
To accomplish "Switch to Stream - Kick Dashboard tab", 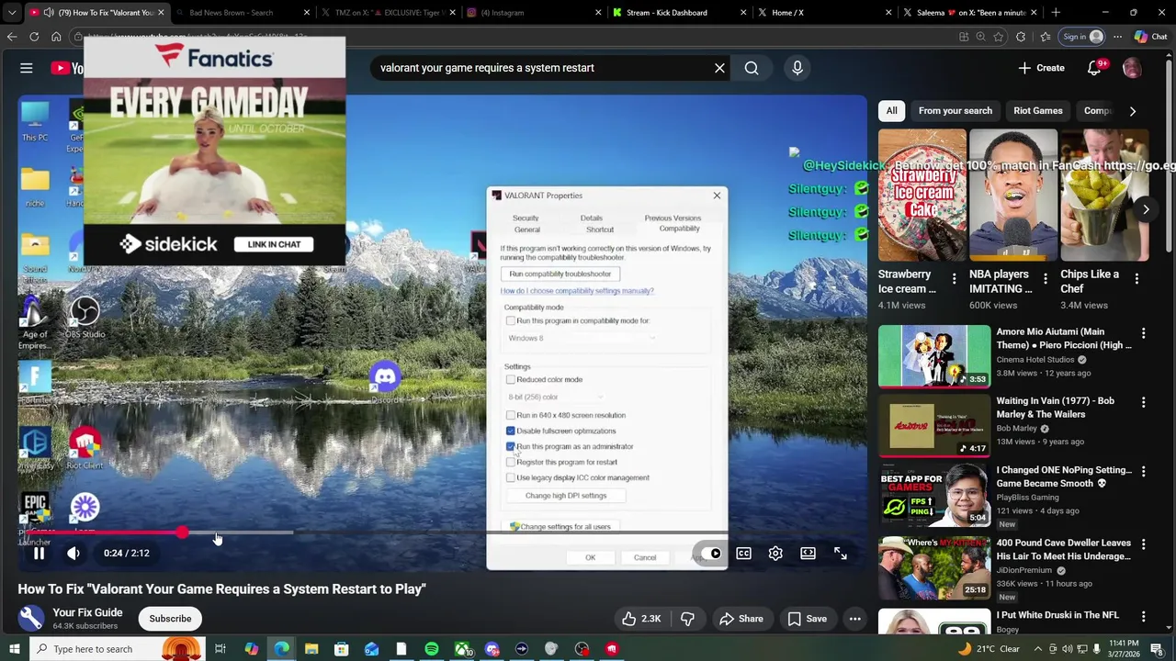I will click(666, 13).
